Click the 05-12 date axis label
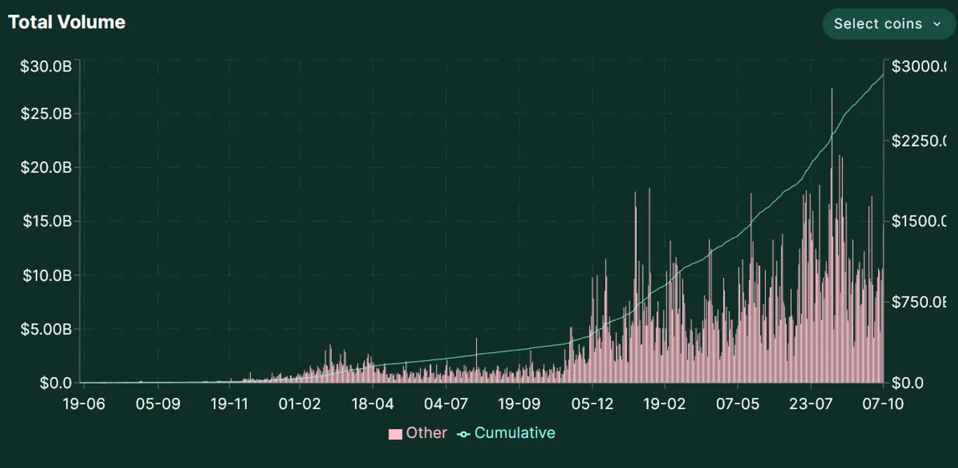The width and height of the screenshot is (958, 468). point(592,404)
